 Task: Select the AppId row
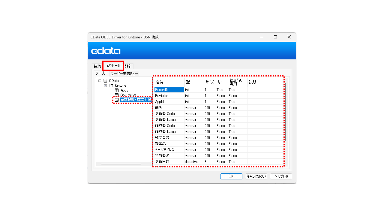218,102
